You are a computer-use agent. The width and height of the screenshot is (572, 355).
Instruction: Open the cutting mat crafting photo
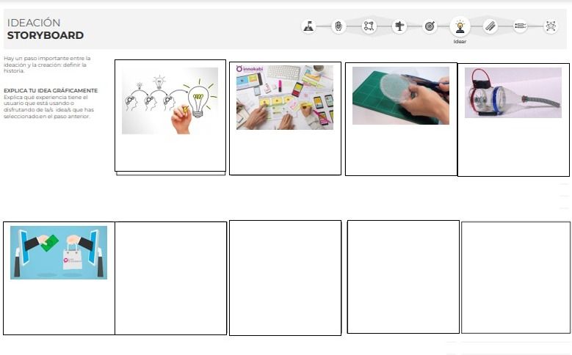[x=401, y=95]
